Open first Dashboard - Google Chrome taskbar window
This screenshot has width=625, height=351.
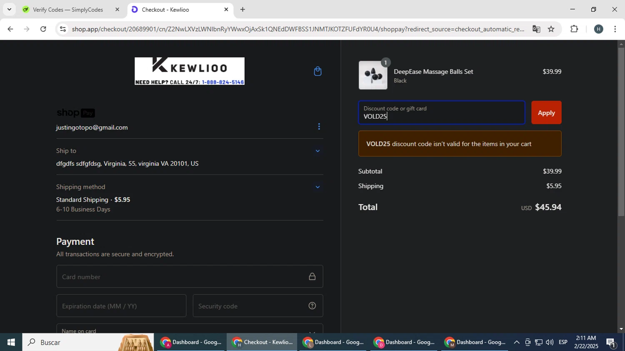tap(191, 342)
